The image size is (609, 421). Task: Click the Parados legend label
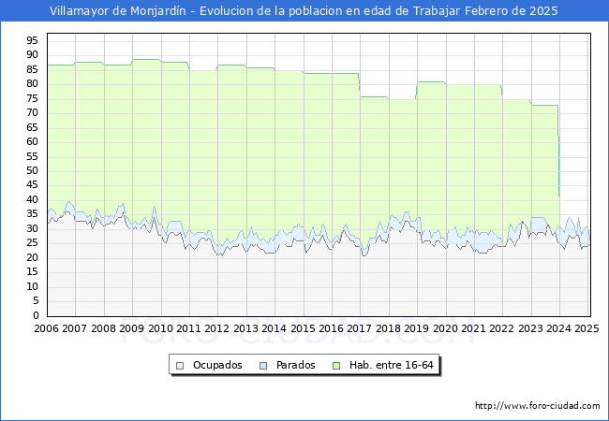click(295, 365)
